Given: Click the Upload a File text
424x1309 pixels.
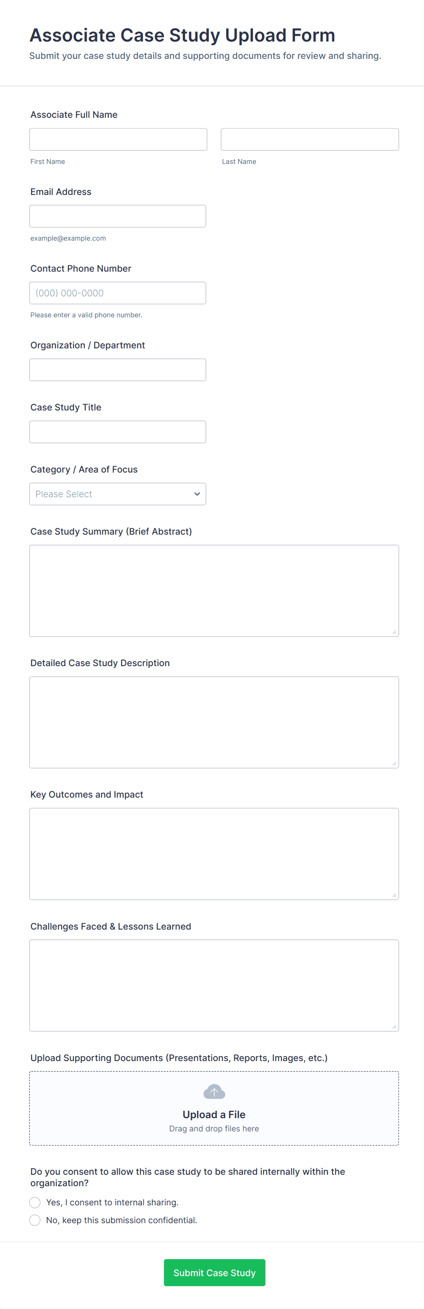Looking at the screenshot, I should coord(214,1114).
